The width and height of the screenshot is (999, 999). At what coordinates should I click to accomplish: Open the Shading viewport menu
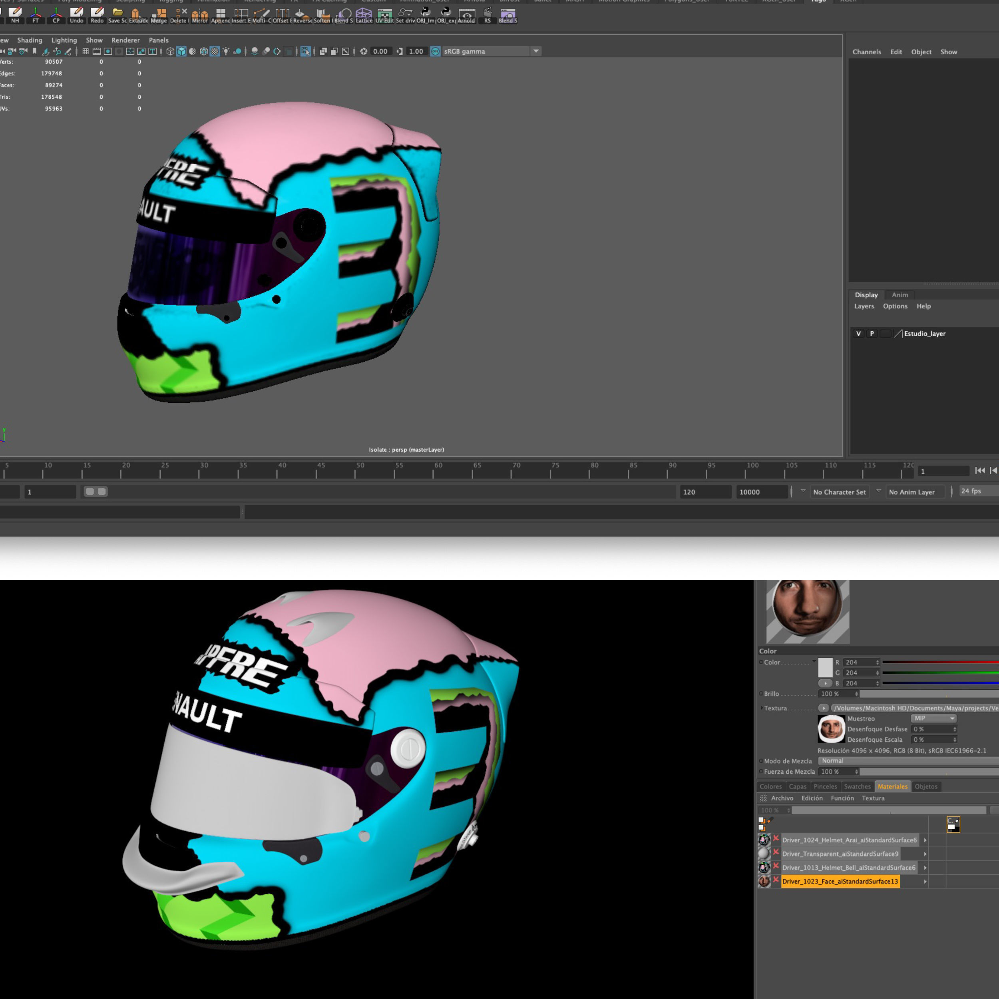pos(30,40)
